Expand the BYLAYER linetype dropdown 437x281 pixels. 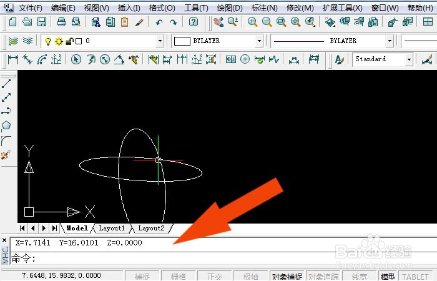(390, 41)
